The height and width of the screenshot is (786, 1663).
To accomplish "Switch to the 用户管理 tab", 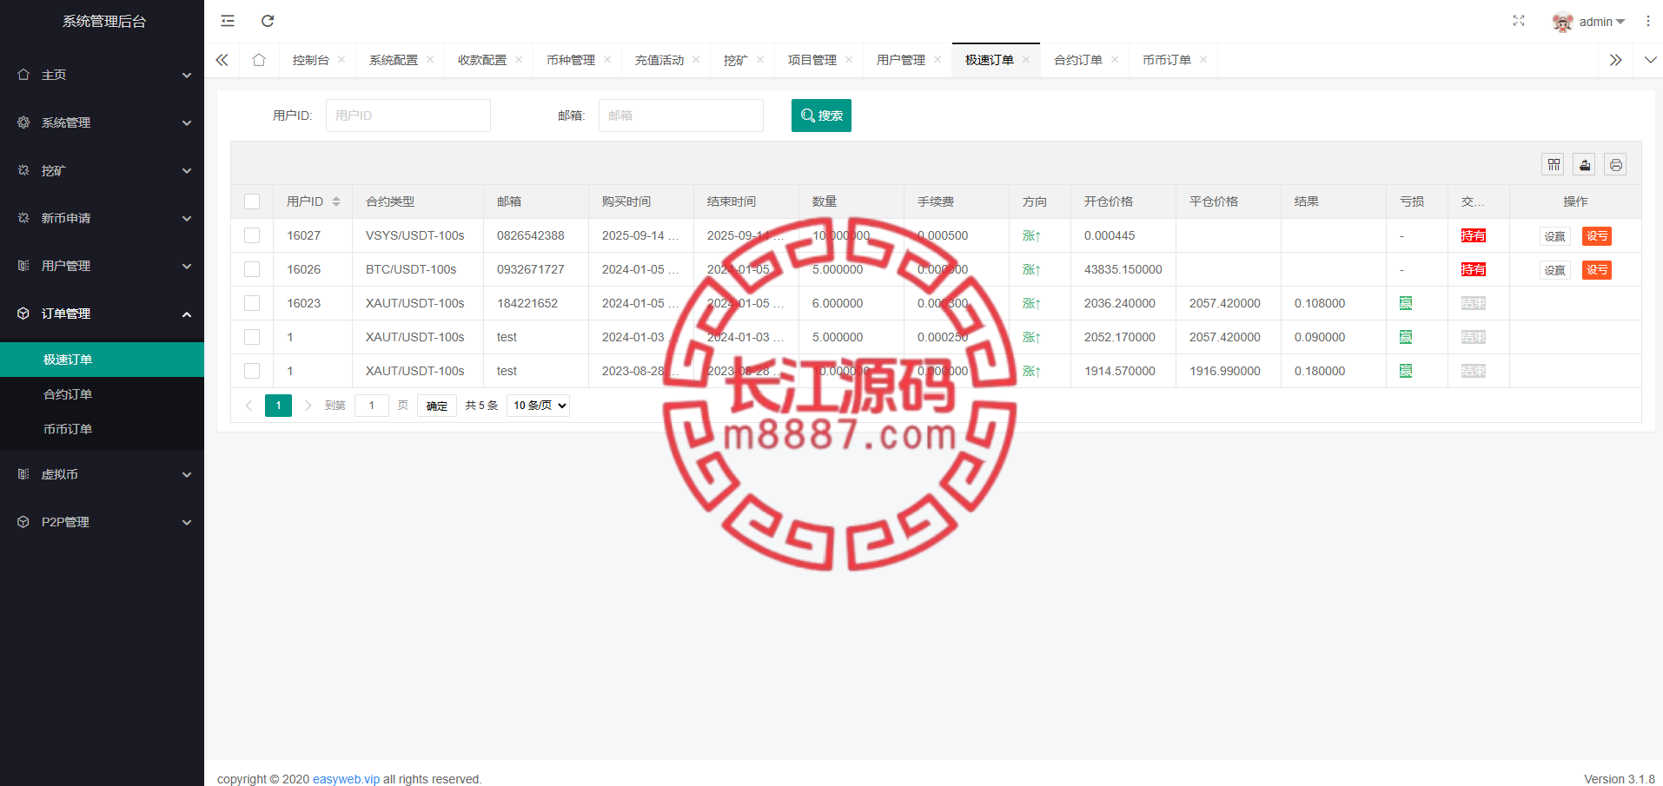I will click(901, 60).
